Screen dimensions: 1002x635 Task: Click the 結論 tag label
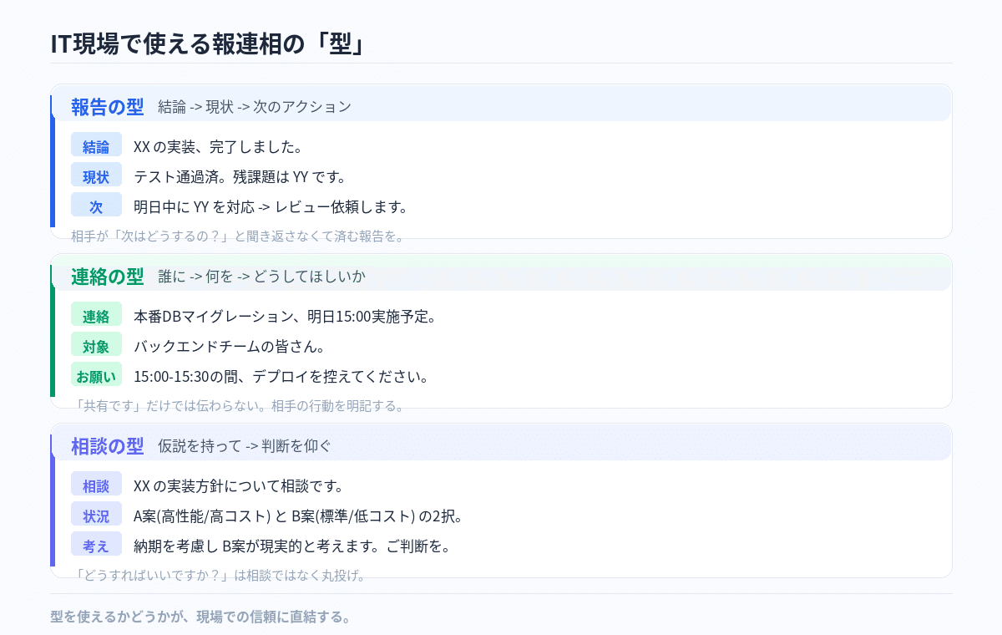[96, 146]
